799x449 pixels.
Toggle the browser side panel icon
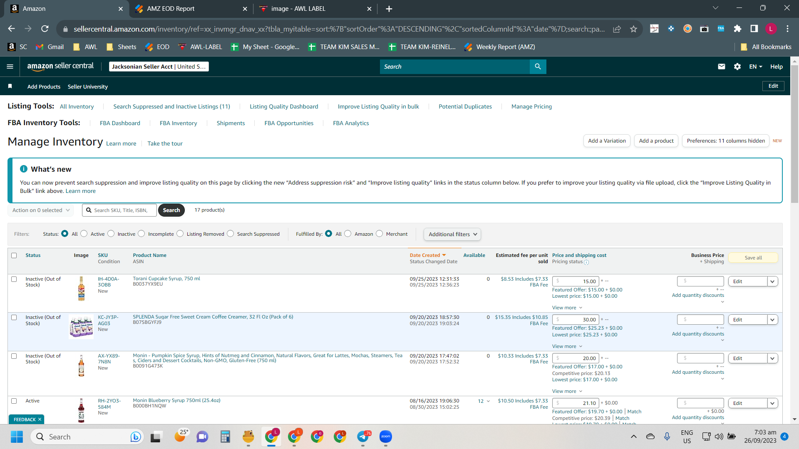pyautogui.click(x=754, y=29)
